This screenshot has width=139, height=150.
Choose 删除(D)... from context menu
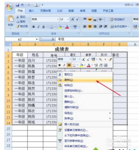[x=85, y=102]
